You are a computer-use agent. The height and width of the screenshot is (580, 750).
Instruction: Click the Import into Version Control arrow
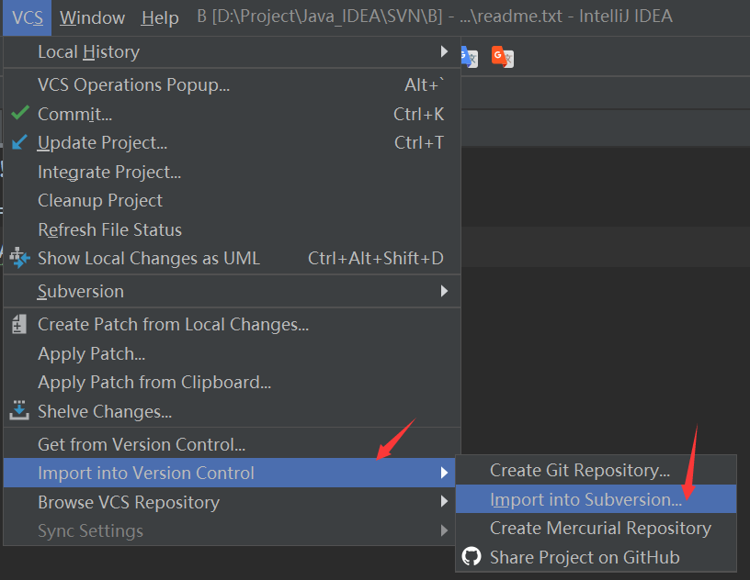click(x=445, y=473)
